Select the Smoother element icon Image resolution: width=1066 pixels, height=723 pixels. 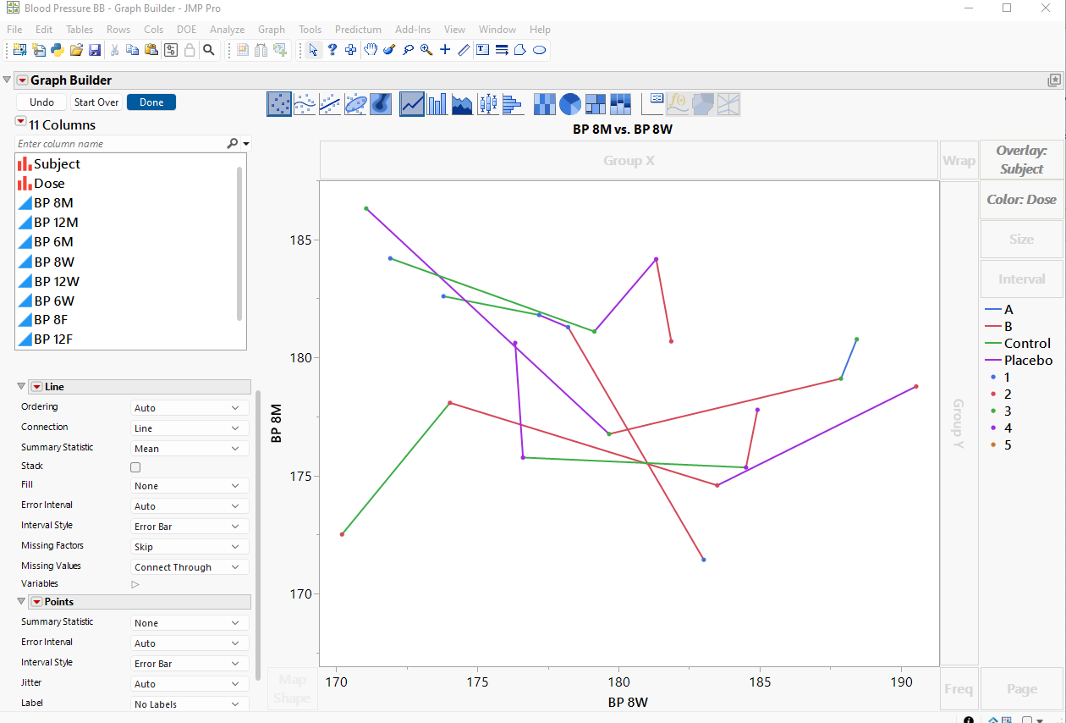pos(305,104)
